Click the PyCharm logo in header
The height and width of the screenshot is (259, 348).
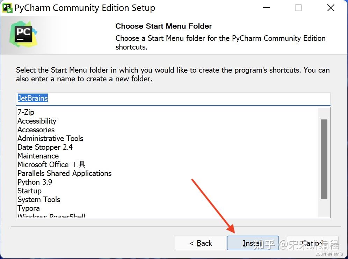pos(23,34)
